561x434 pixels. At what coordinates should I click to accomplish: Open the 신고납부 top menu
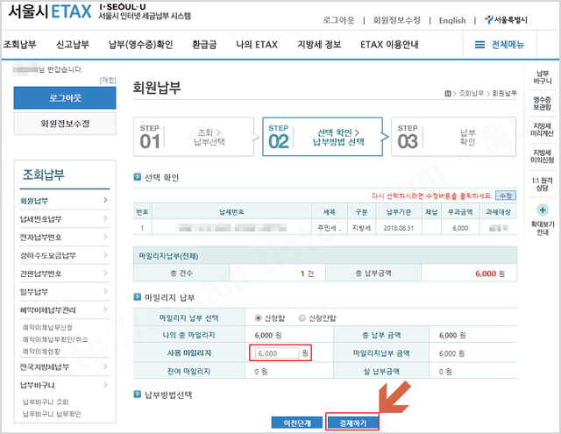(x=72, y=45)
